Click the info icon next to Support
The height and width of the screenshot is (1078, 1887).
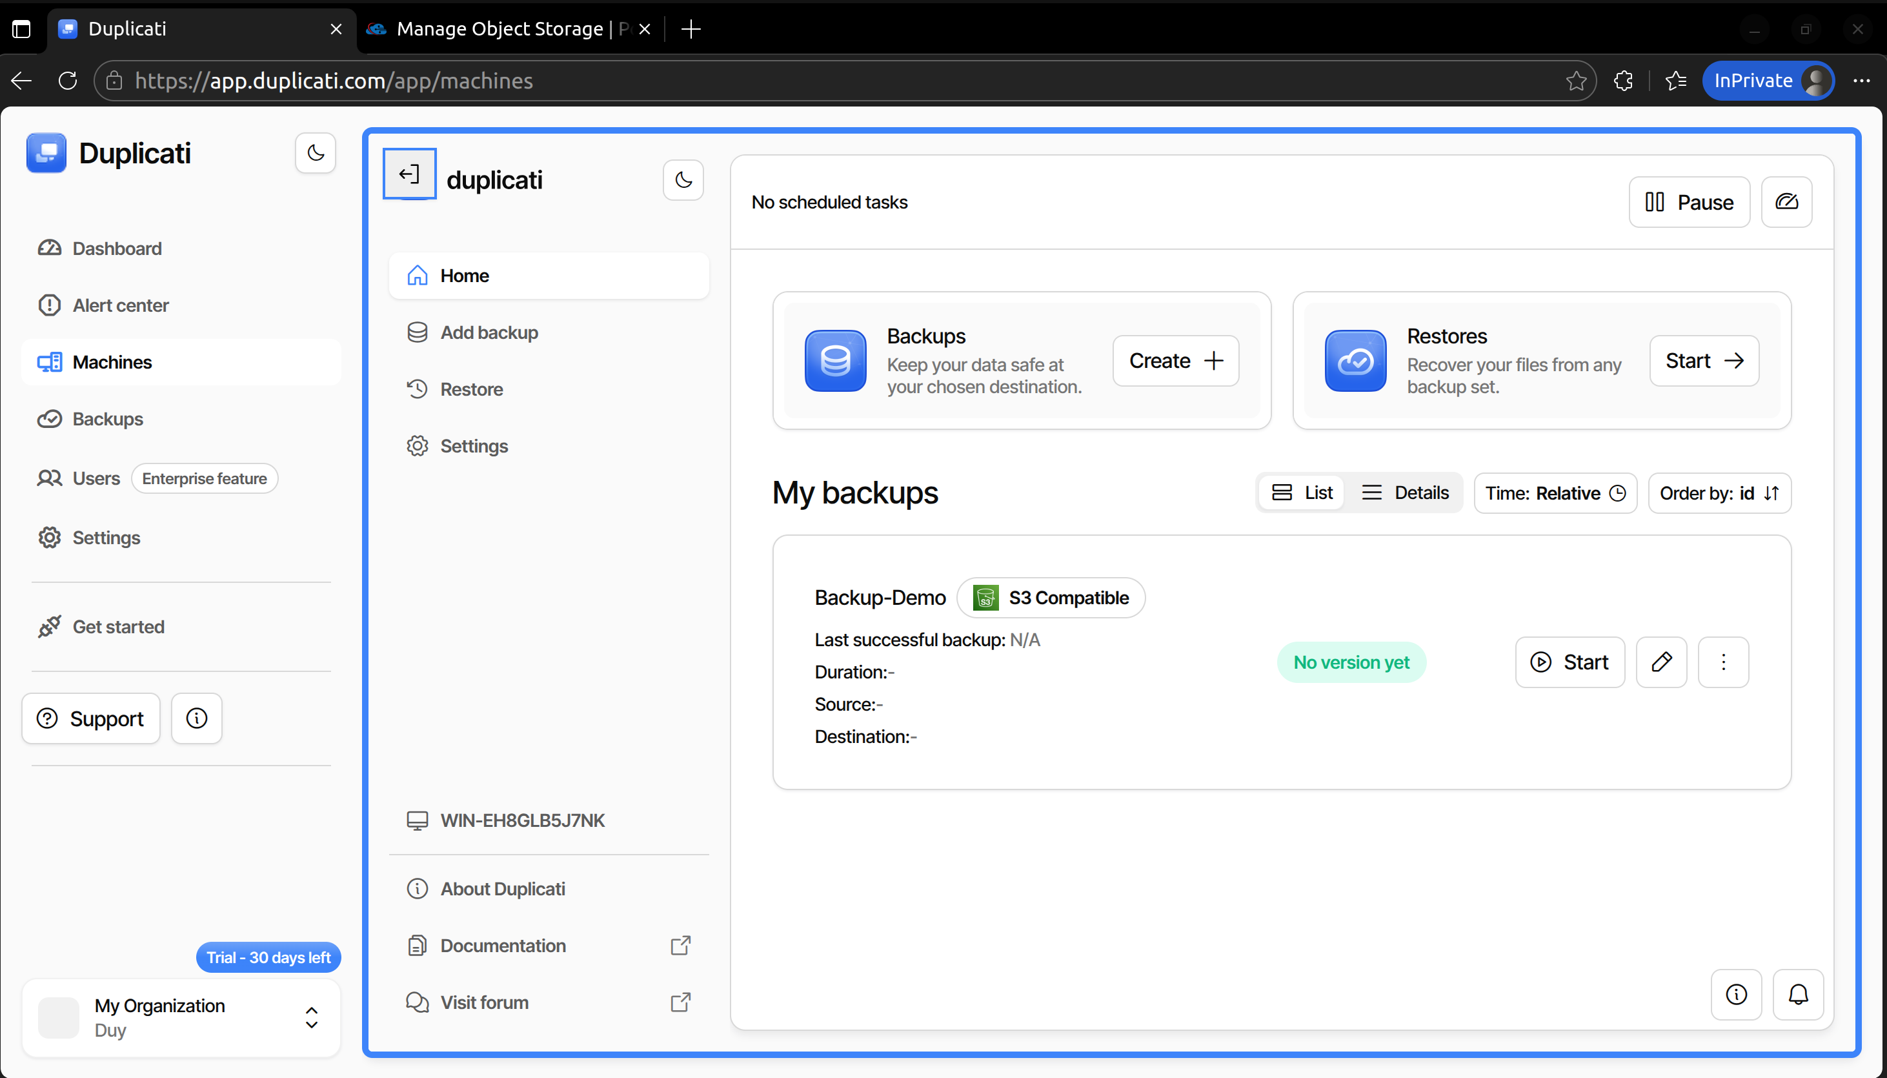tap(196, 718)
